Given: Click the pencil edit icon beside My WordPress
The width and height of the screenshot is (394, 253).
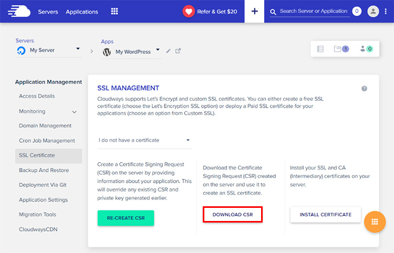Looking at the screenshot, I should pos(168,51).
